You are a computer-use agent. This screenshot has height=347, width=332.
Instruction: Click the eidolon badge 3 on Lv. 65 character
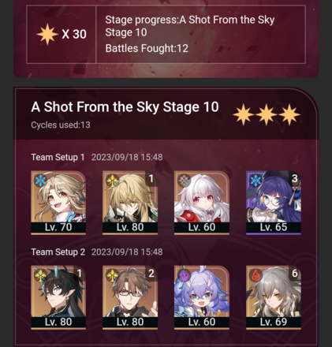(295, 179)
